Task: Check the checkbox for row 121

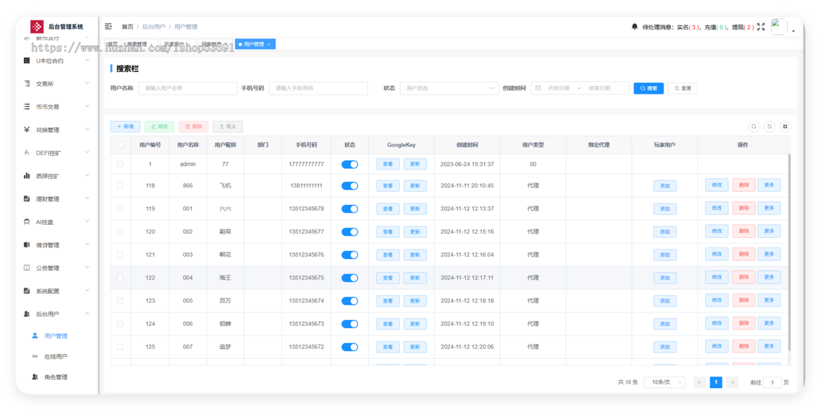Action: pyautogui.click(x=120, y=255)
